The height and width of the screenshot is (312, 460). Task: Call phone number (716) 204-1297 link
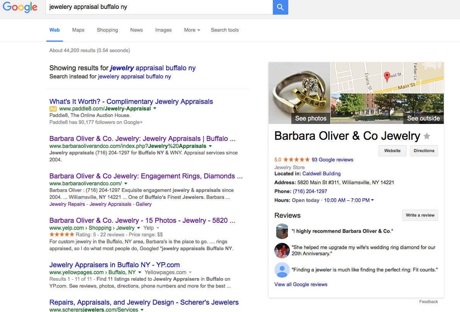(x=310, y=192)
